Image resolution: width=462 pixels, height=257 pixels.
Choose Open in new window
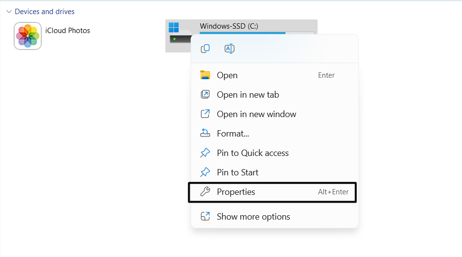coord(256,114)
